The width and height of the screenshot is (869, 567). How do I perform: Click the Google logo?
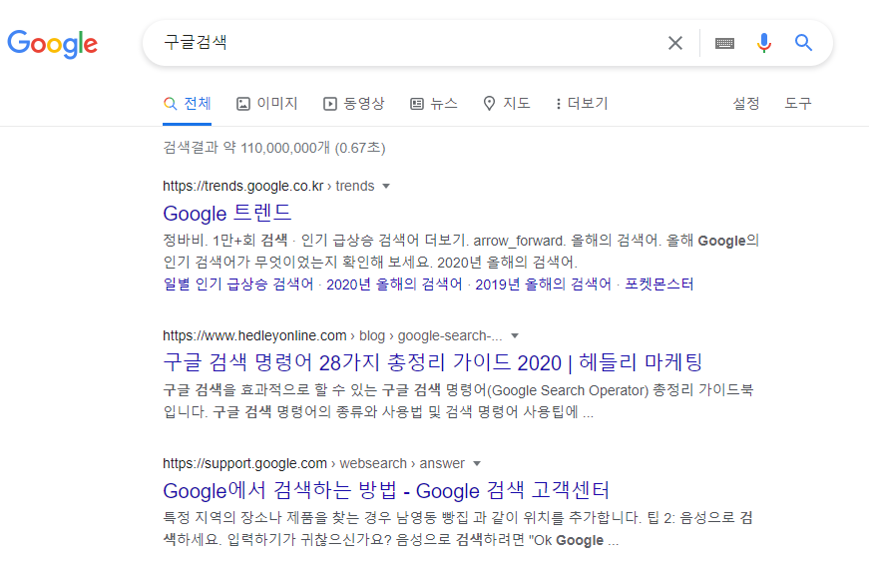[53, 43]
